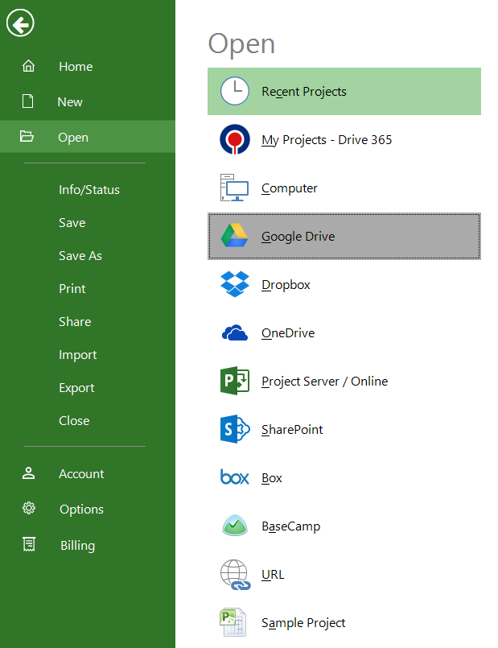Select Import in the sidebar

coord(77,355)
